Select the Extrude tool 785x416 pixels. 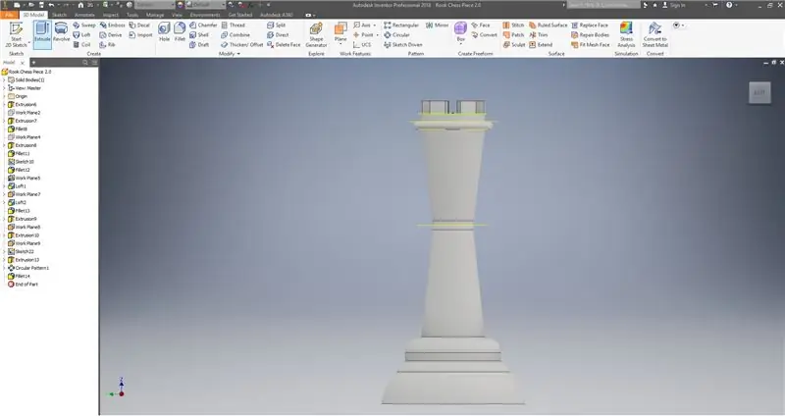[x=42, y=34]
